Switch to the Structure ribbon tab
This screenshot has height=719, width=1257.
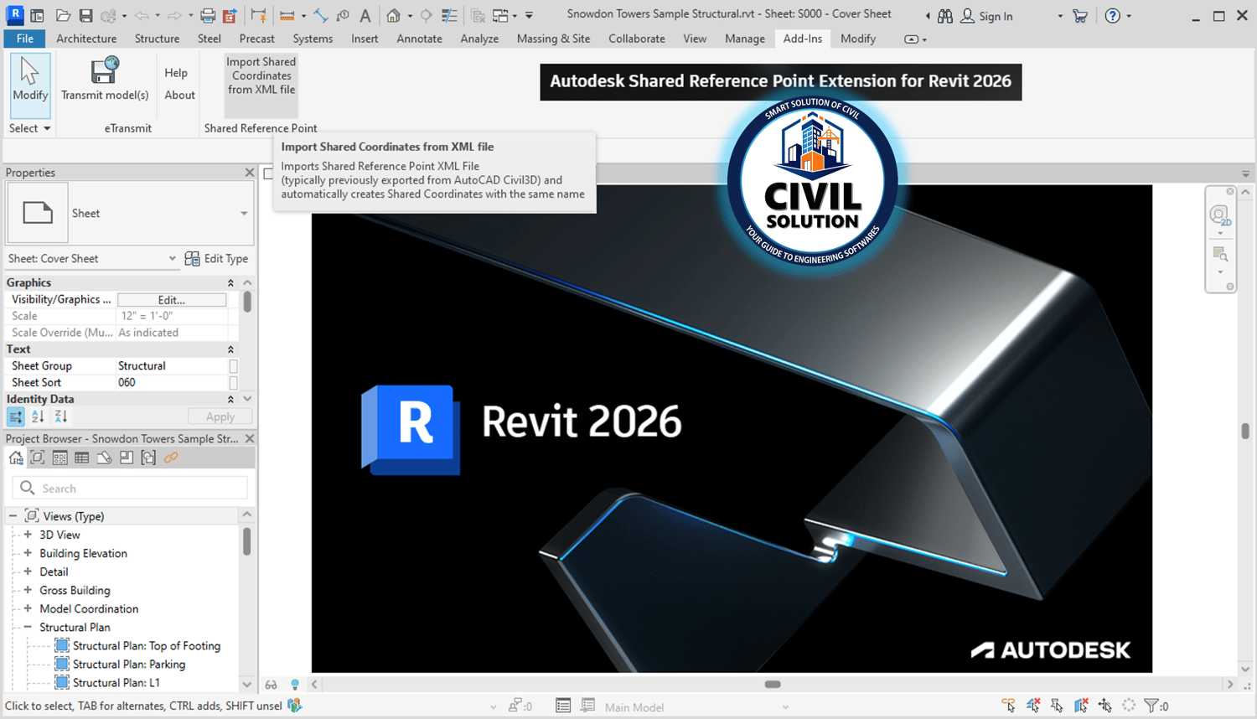click(x=157, y=39)
